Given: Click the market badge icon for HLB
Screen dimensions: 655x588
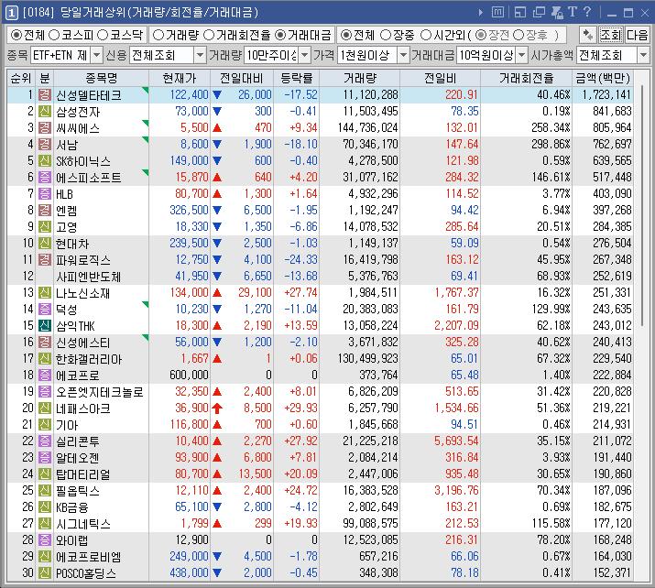Looking at the screenshot, I should 45,194.
